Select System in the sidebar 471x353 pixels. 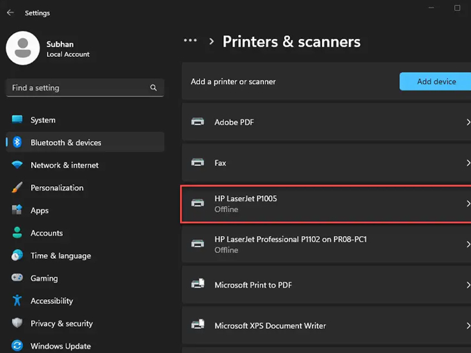pyautogui.click(x=85, y=120)
